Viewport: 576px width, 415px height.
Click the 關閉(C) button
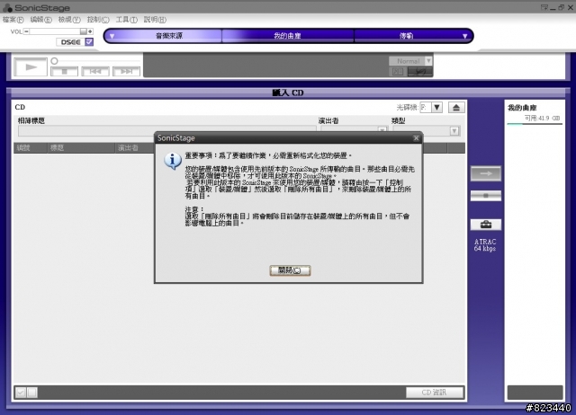click(x=290, y=270)
